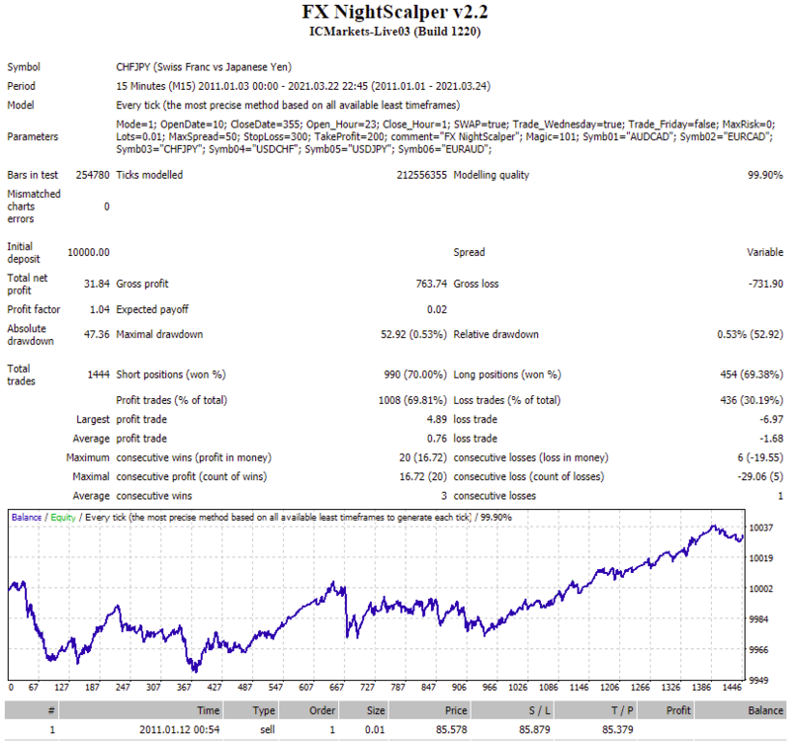Click the Time column header
This screenshot has width=797, height=741.
coord(140,710)
